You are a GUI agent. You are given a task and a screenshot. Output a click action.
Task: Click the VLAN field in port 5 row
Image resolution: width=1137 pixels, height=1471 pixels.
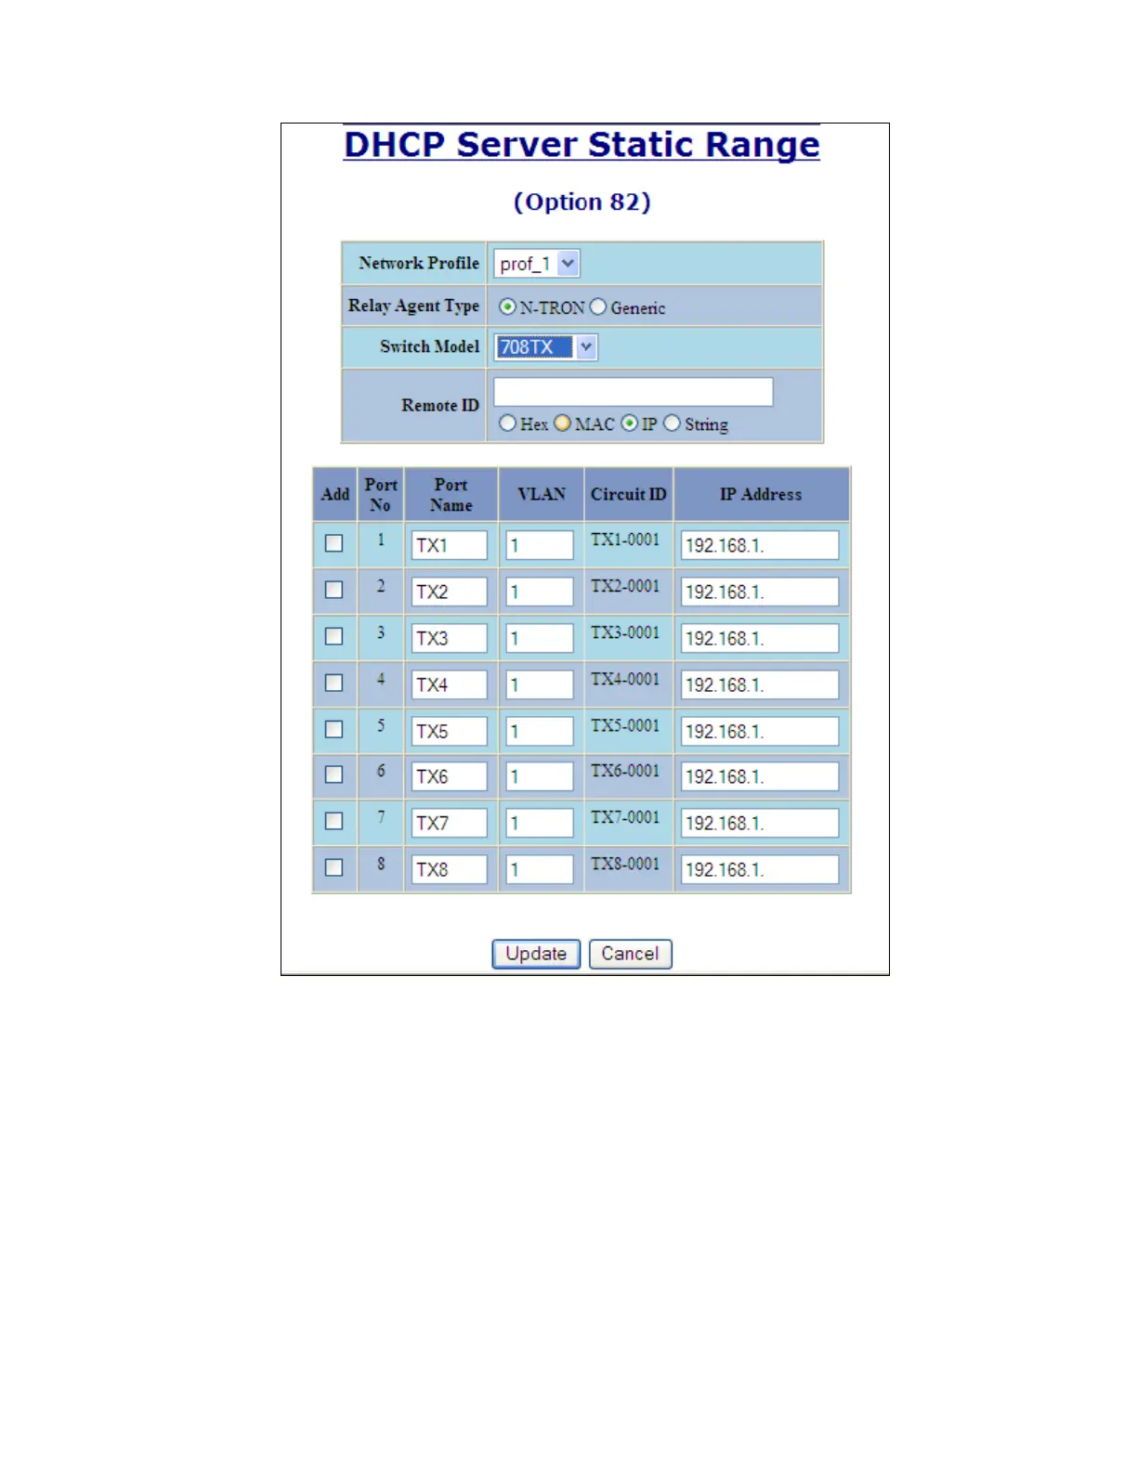point(540,731)
